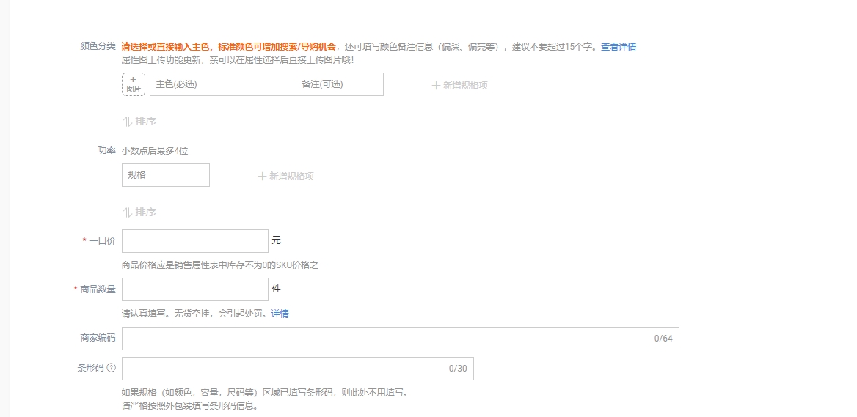Focus the 备注(可选) color remark field
Image resolution: width=857 pixels, height=417 pixels.
[x=339, y=84]
